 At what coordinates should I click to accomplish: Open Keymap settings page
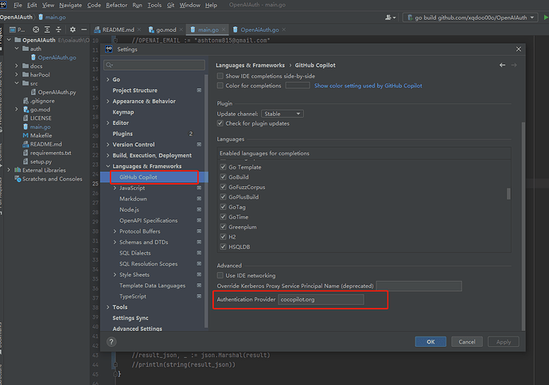(x=123, y=112)
